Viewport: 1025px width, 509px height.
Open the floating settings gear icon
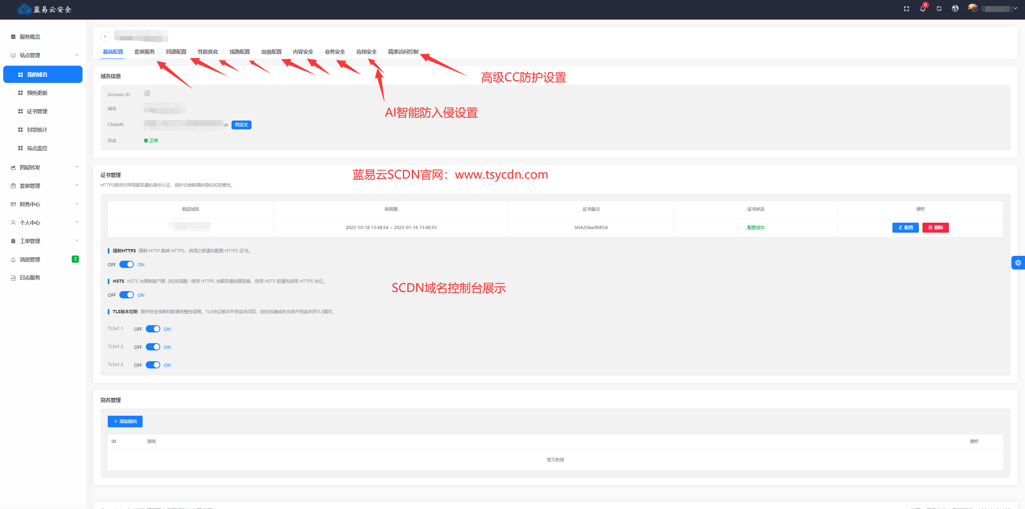click(1018, 263)
